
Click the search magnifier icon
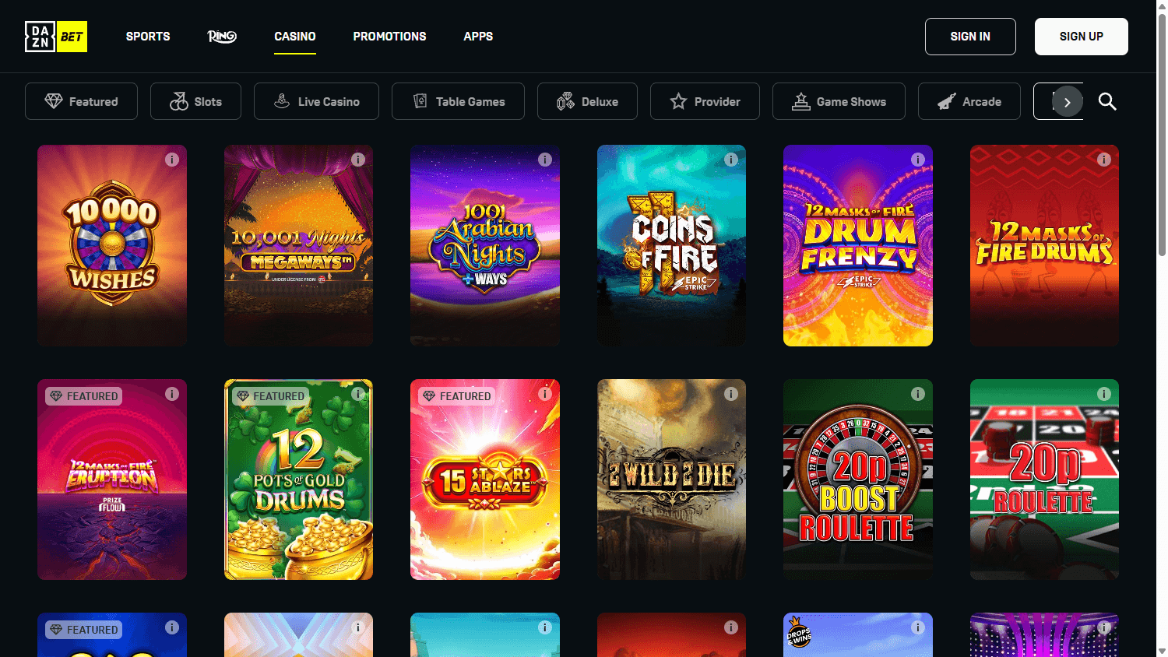[1107, 101]
